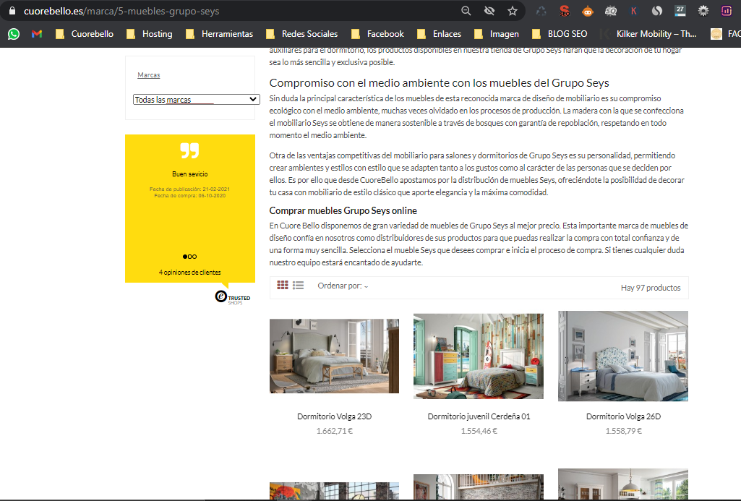This screenshot has height=501, width=741.
Task: Click the price 1.554,46 €
Action: (x=479, y=431)
